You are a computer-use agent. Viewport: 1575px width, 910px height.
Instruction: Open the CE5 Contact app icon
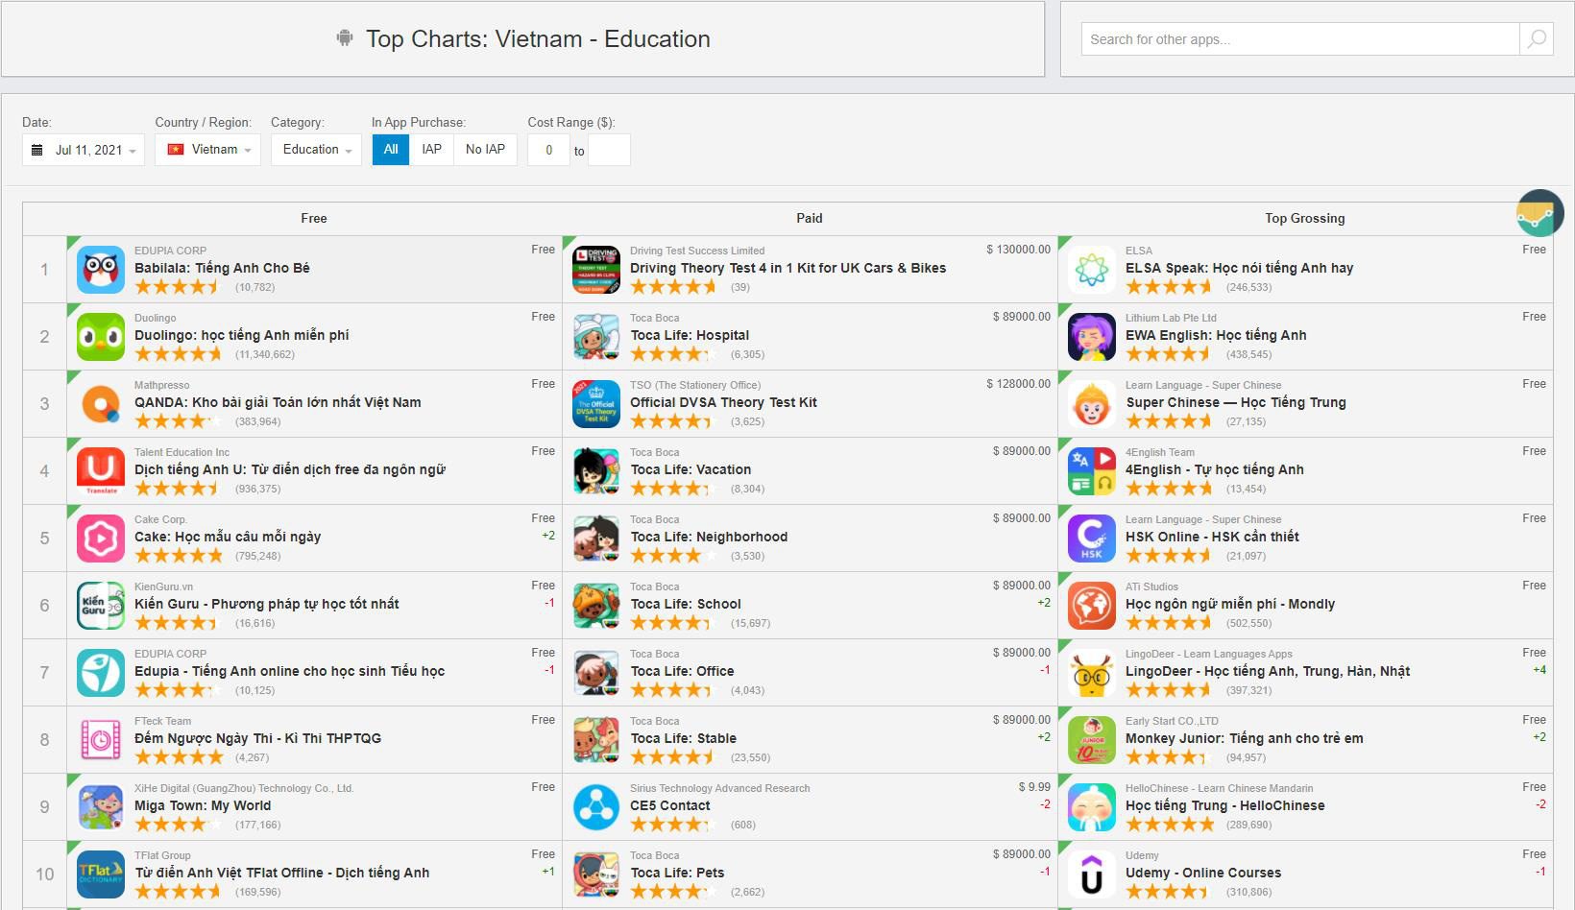[596, 807]
